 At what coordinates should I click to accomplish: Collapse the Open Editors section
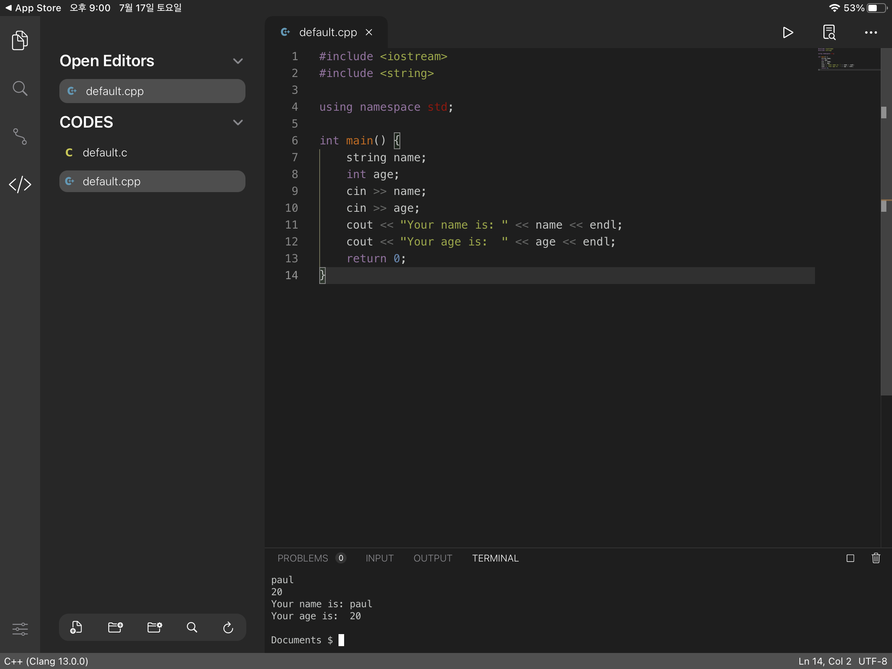click(238, 61)
